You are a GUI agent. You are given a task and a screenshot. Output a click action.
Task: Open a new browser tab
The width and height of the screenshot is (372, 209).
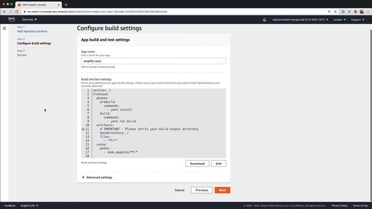(66, 5)
